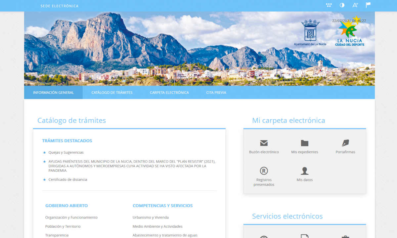
Task: Open Certificado de distancia link
Action: 68,179
